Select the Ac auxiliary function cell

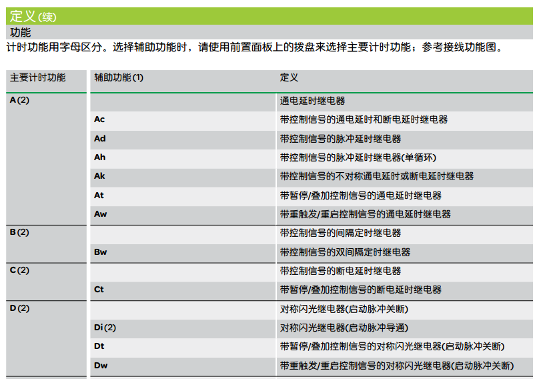point(99,119)
